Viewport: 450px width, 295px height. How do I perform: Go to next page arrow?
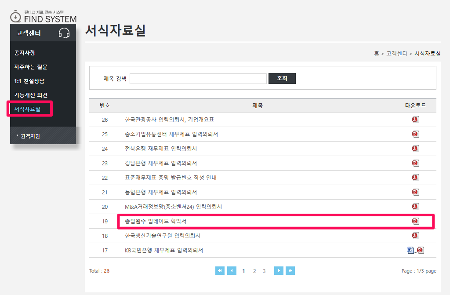(x=279, y=270)
